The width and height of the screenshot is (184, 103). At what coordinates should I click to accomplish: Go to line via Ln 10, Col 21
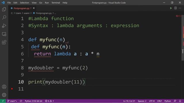click(x=129, y=101)
